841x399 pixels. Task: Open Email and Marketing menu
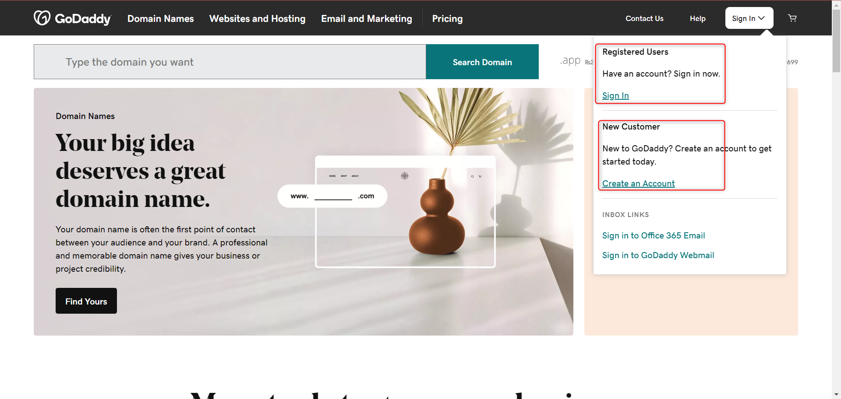pos(366,18)
